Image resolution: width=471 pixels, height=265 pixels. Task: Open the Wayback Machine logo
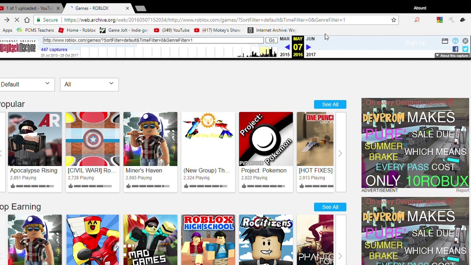[18, 46]
